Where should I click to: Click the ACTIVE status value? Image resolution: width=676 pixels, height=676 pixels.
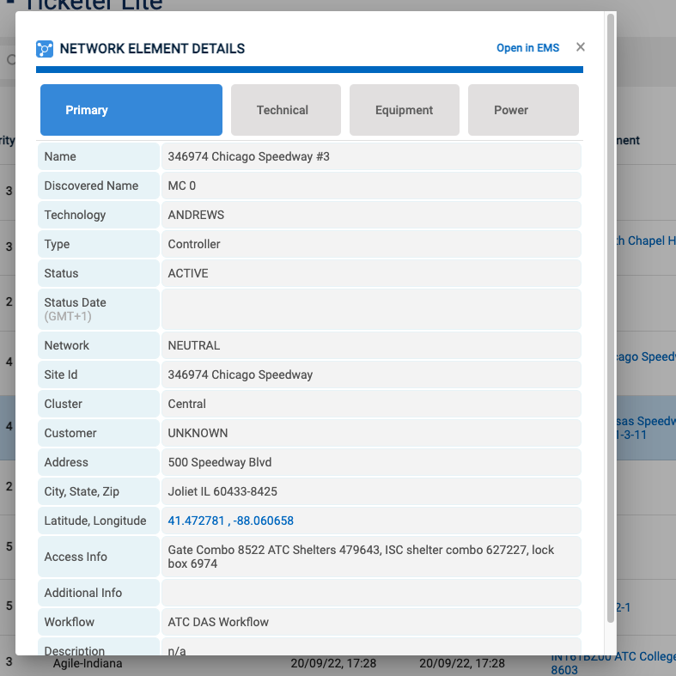(188, 273)
